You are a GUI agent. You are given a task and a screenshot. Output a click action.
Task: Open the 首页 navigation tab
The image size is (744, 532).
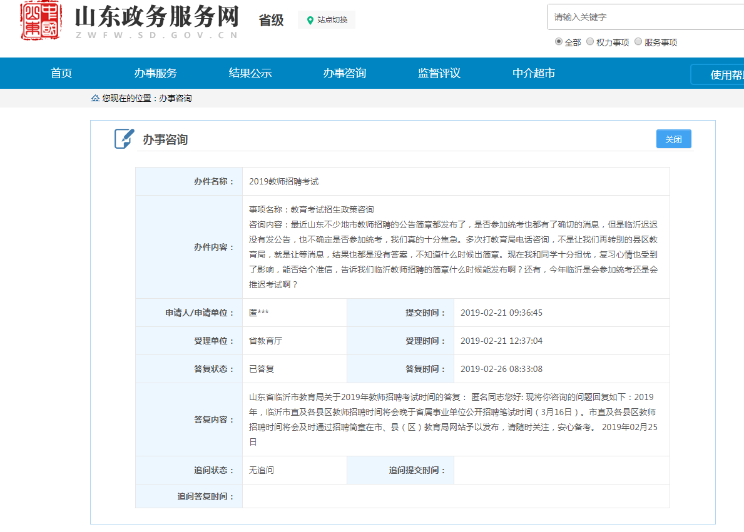point(61,73)
